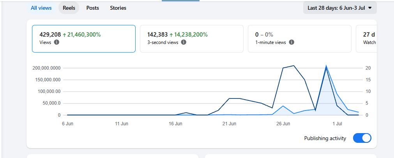394x158 pixels.
Task: Click the dropdown caret on date range
Action: pyautogui.click(x=370, y=8)
